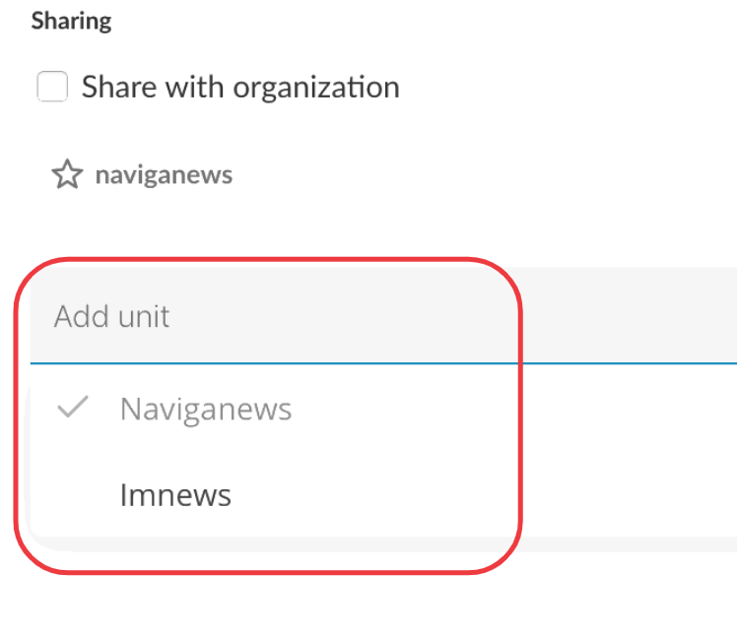The image size is (737, 636).
Task: Select Imnews from the unit list
Action: point(175,494)
